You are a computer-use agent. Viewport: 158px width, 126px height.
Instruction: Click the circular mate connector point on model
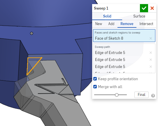pyautogui.click(x=31, y=33)
